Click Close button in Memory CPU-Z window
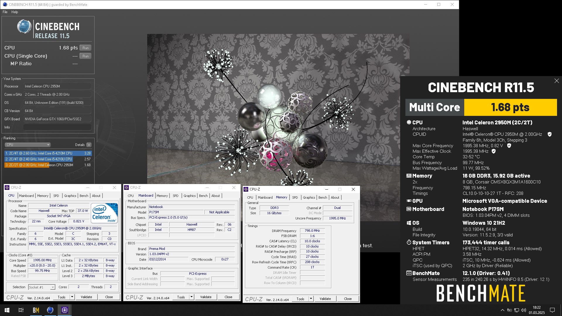The width and height of the screenshot is (562, 316). 348,299
